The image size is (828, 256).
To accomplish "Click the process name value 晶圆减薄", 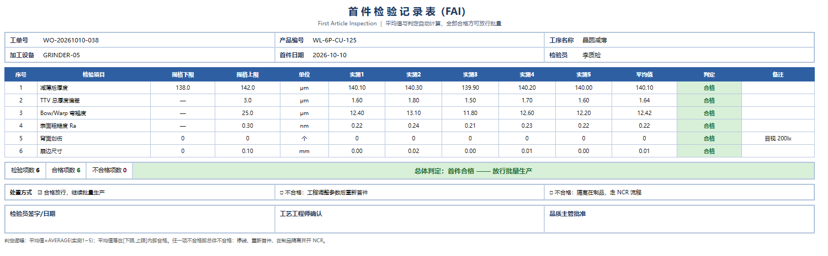I will (595, 40).
